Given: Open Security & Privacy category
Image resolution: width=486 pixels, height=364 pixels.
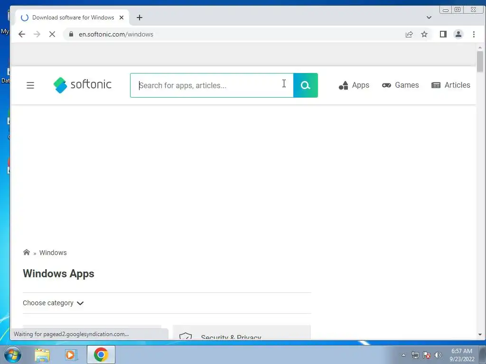Looking at the screenshot, I should click(x=242, y=333).
